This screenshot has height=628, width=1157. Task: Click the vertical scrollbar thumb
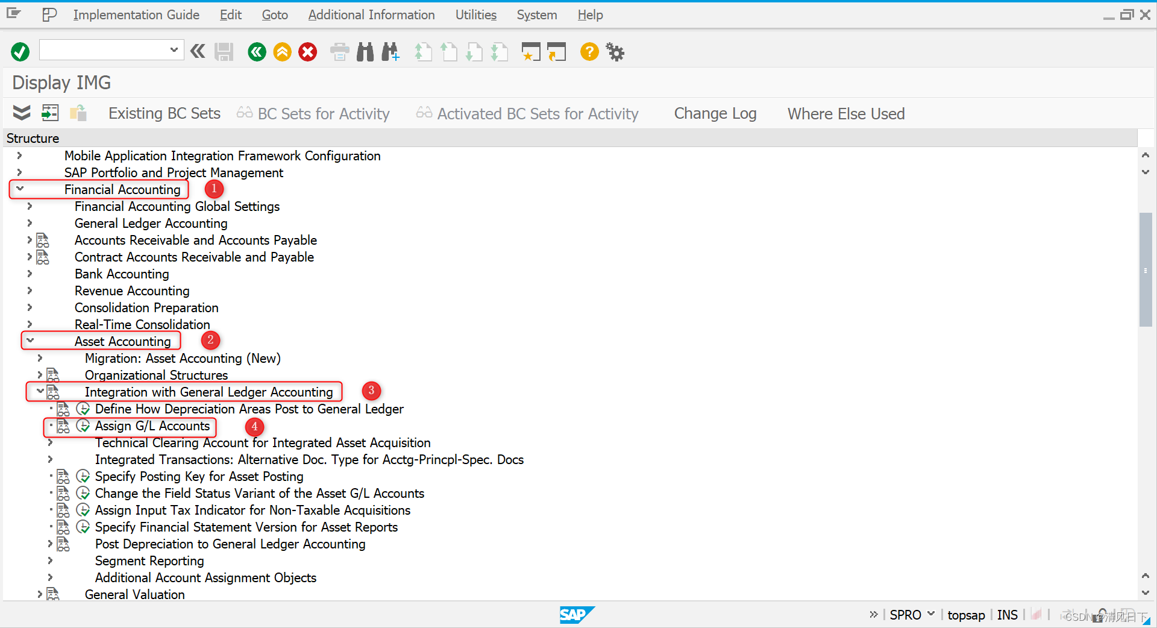click(x=1146, y=269)
